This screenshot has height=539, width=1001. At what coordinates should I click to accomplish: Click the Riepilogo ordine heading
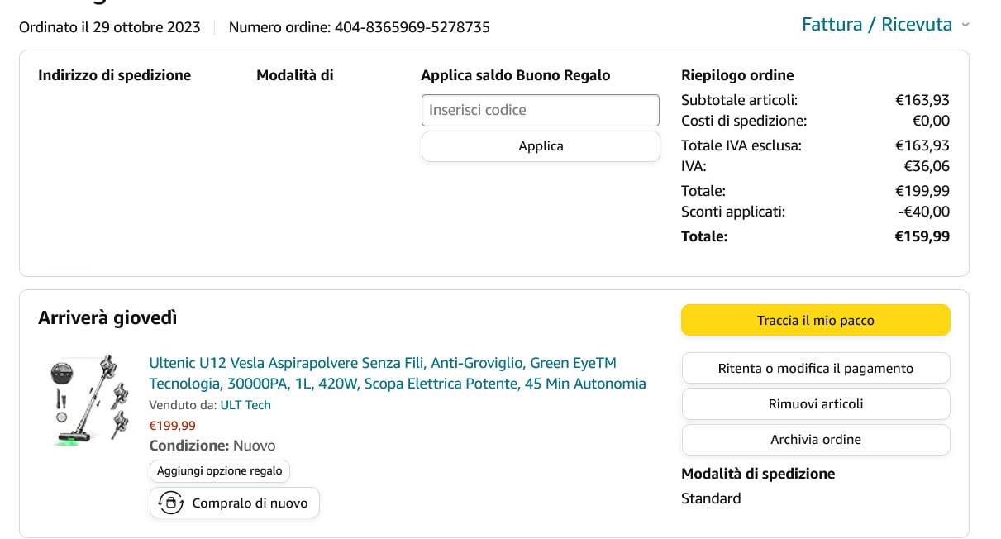click(737, 75)
